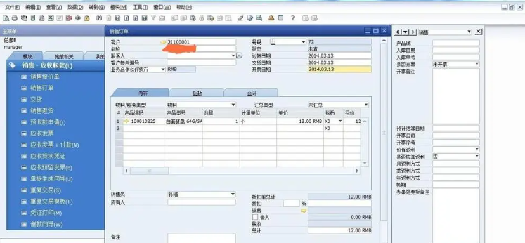Open the yellow triangle alerts icon
Viewport: 525px width, 243px height.
coord(271,18)
